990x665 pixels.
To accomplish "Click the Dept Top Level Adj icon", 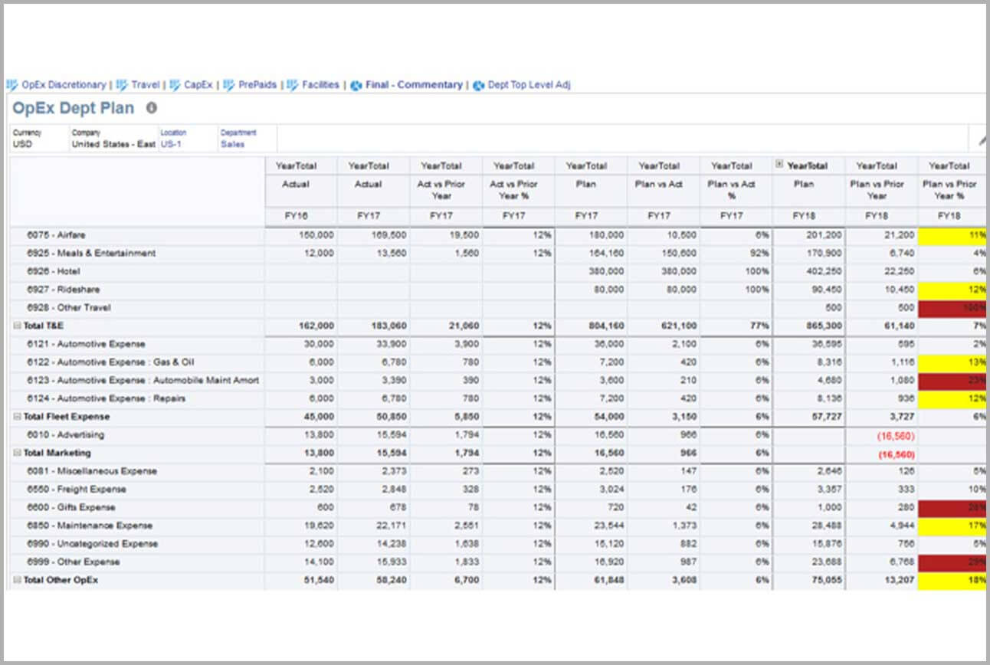I will (479, 85).
